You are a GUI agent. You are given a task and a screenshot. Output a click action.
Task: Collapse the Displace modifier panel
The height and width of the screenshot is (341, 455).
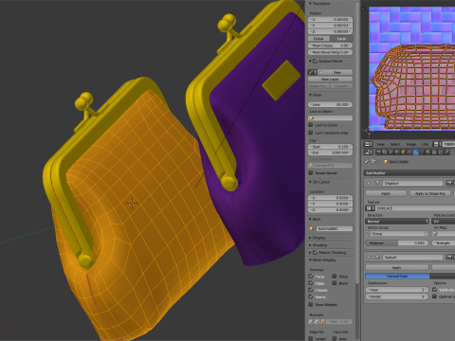click(368, 183)
